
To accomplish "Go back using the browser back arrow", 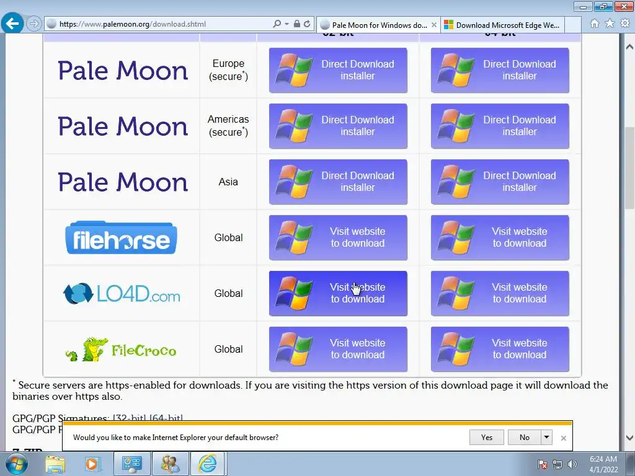I will pyautogui.click(x=12, y=24).
